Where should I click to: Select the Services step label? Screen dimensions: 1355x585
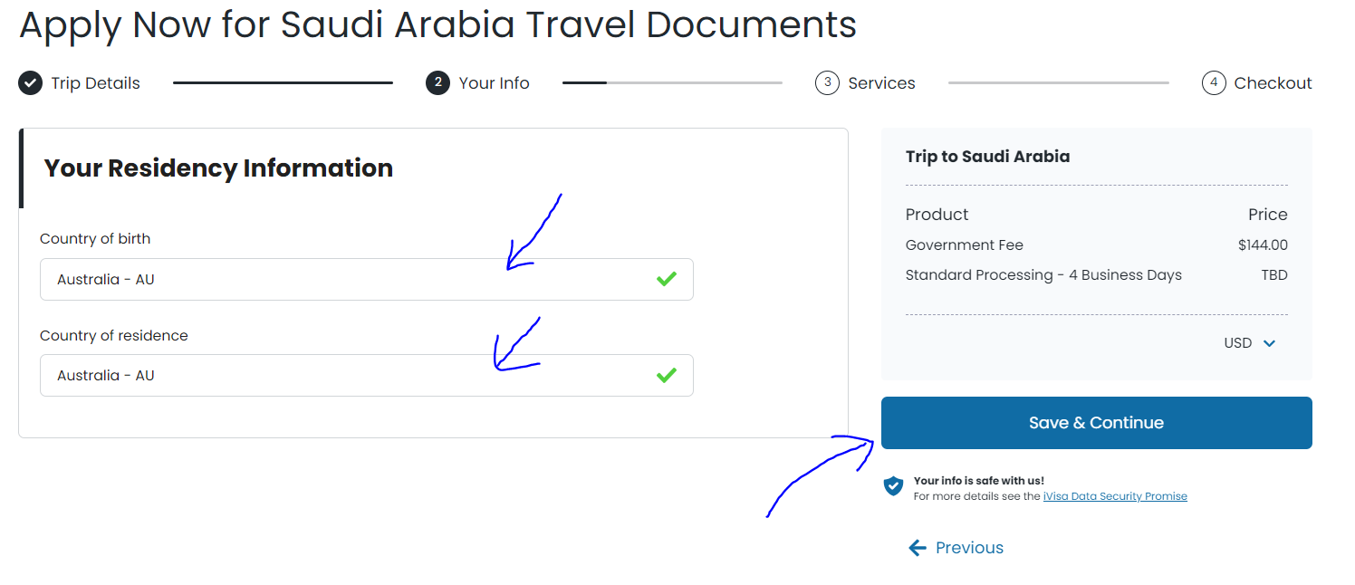(882, 82)
